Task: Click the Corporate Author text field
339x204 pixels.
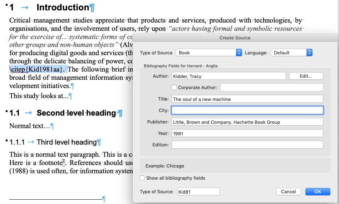Action: point(272,87)
